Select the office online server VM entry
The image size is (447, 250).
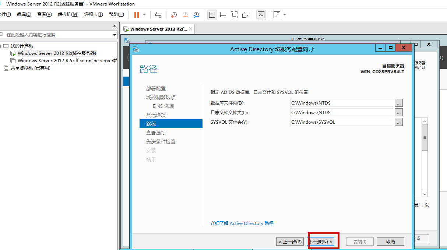(67, 61)
